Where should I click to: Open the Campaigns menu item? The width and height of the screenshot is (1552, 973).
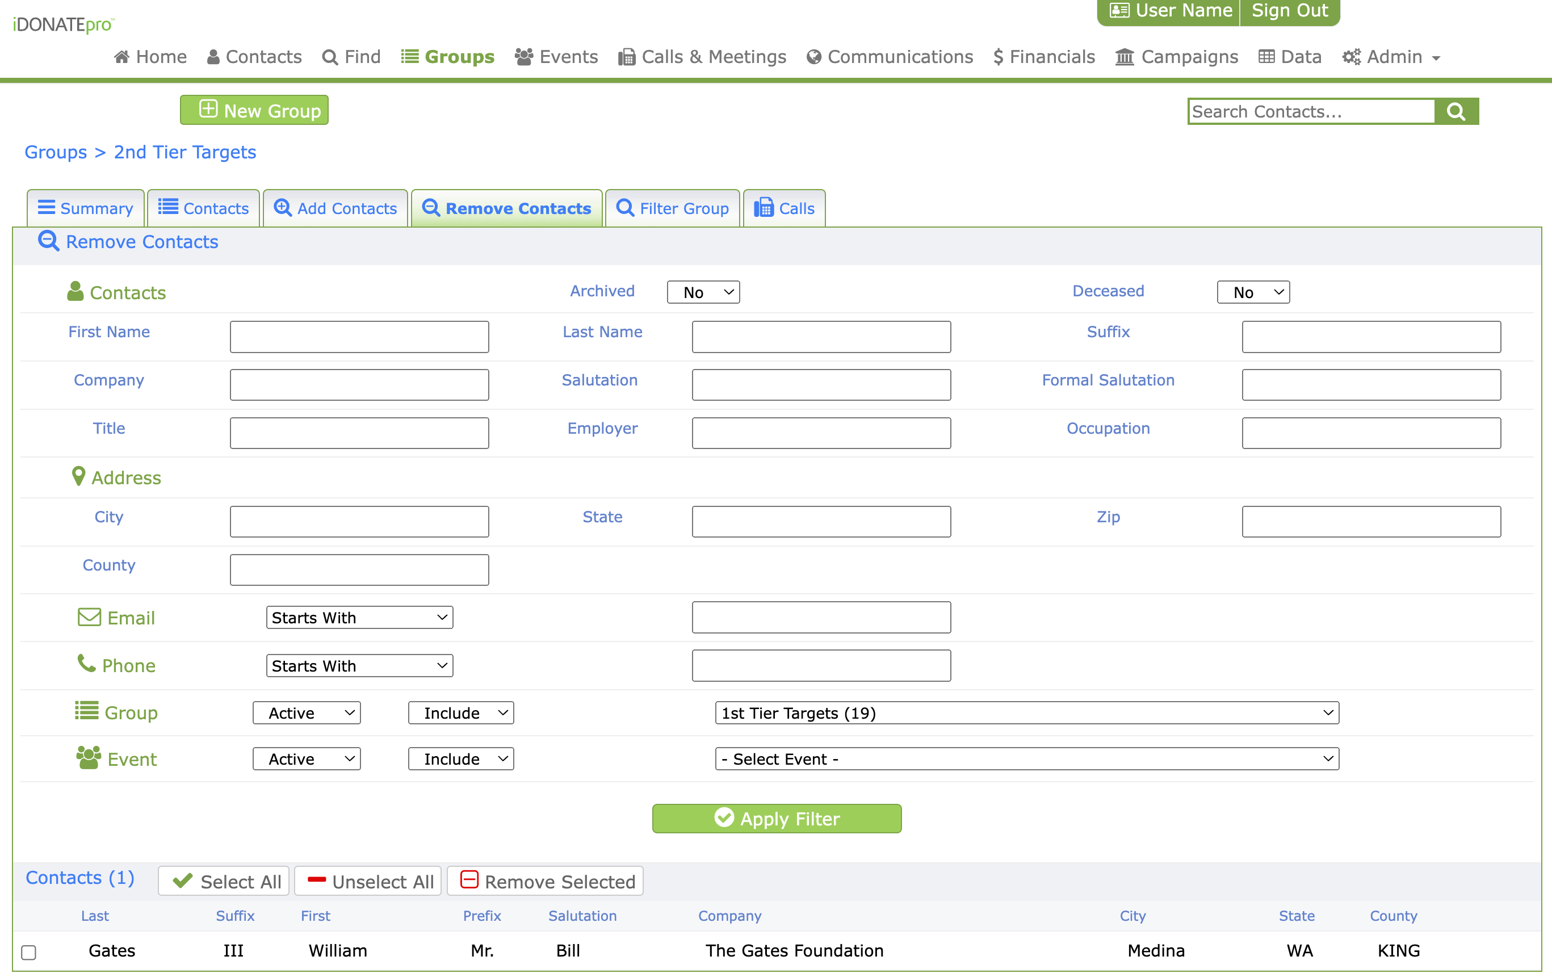[x=1177, y=57]
